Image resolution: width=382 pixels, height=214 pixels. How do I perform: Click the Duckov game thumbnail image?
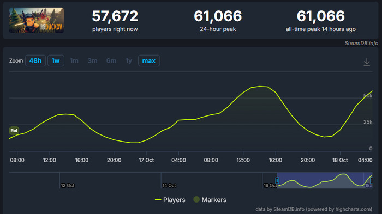pyautogui.click(x=37, y=20)
